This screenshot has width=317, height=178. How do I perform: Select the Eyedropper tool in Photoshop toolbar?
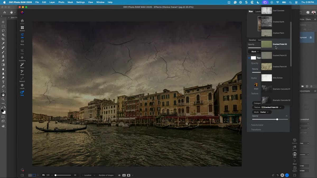3,43
